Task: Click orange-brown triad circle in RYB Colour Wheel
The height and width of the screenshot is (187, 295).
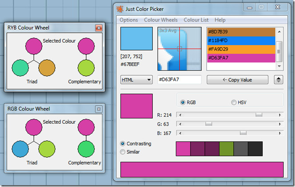Action: (47, 68)
